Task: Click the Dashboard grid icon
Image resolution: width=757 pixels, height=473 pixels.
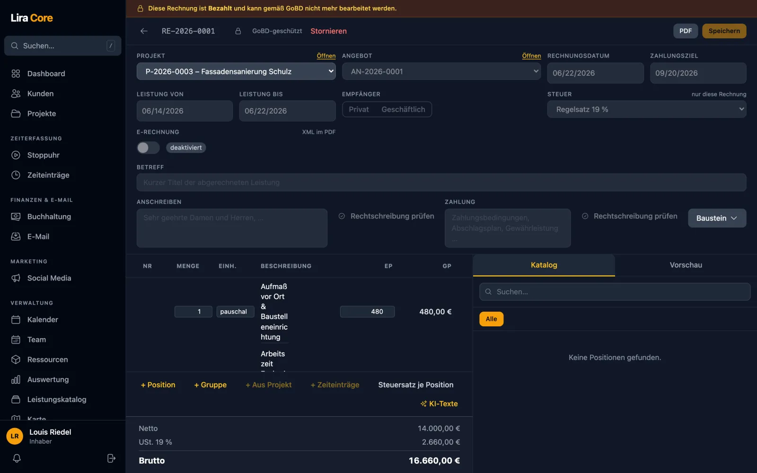Action: click(16, 74)
